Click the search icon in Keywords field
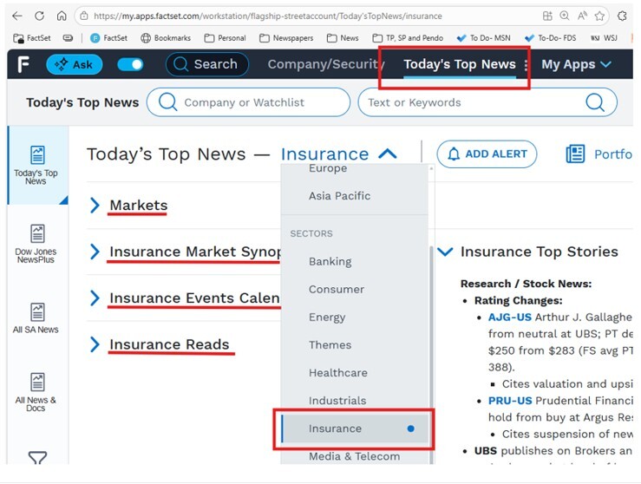Viewport: 641px width, 484px height. (x=595, y=102)
